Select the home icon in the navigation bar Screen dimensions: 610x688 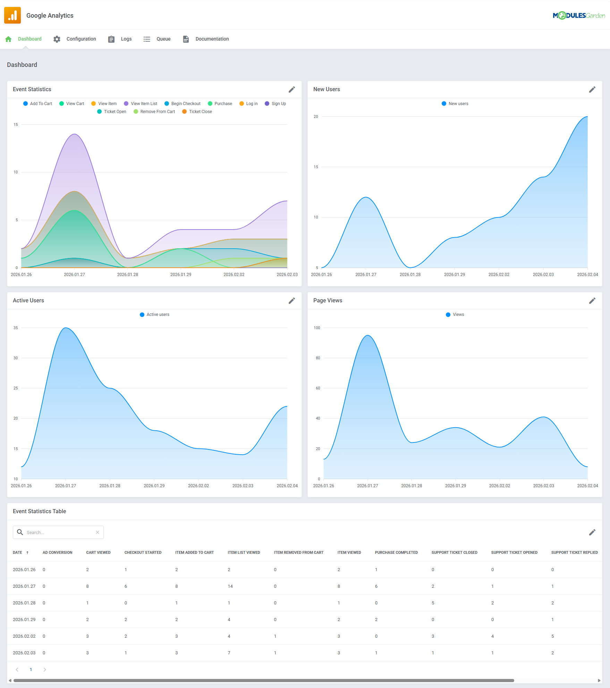[8, 39]
